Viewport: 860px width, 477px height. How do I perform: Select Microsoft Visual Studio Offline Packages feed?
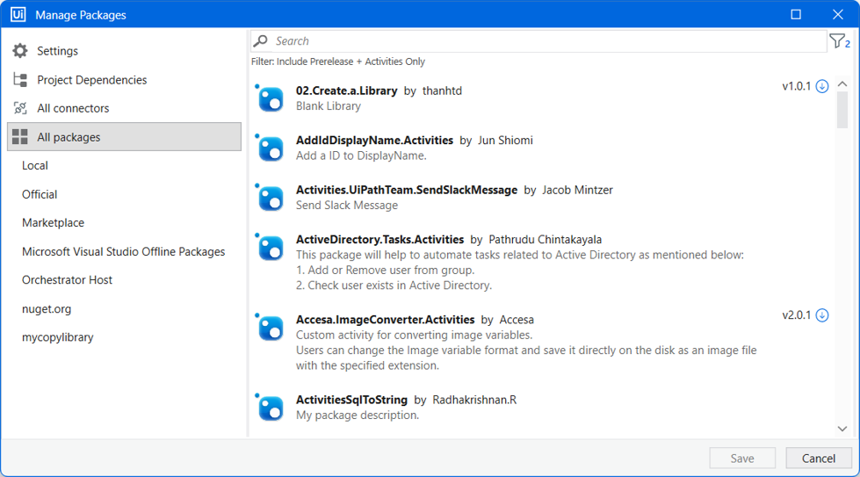tap(125, 251)
